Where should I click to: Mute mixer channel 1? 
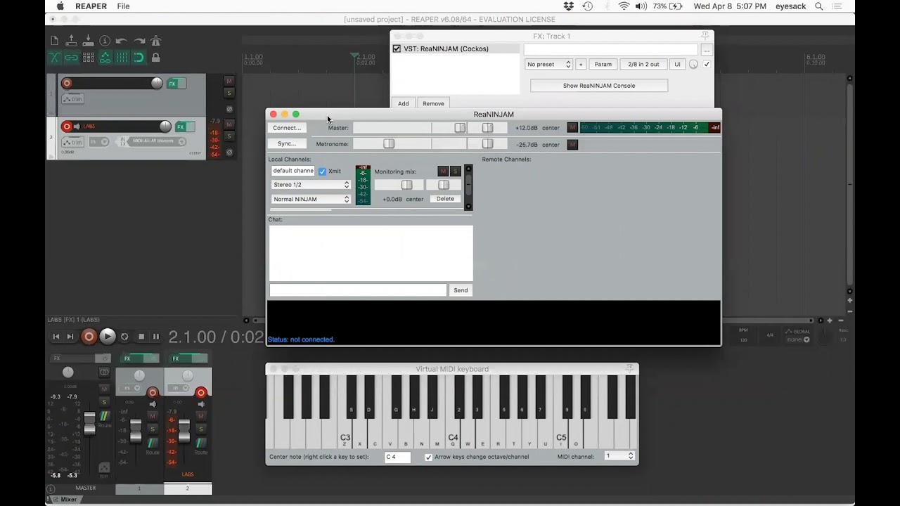click(153, 416)
